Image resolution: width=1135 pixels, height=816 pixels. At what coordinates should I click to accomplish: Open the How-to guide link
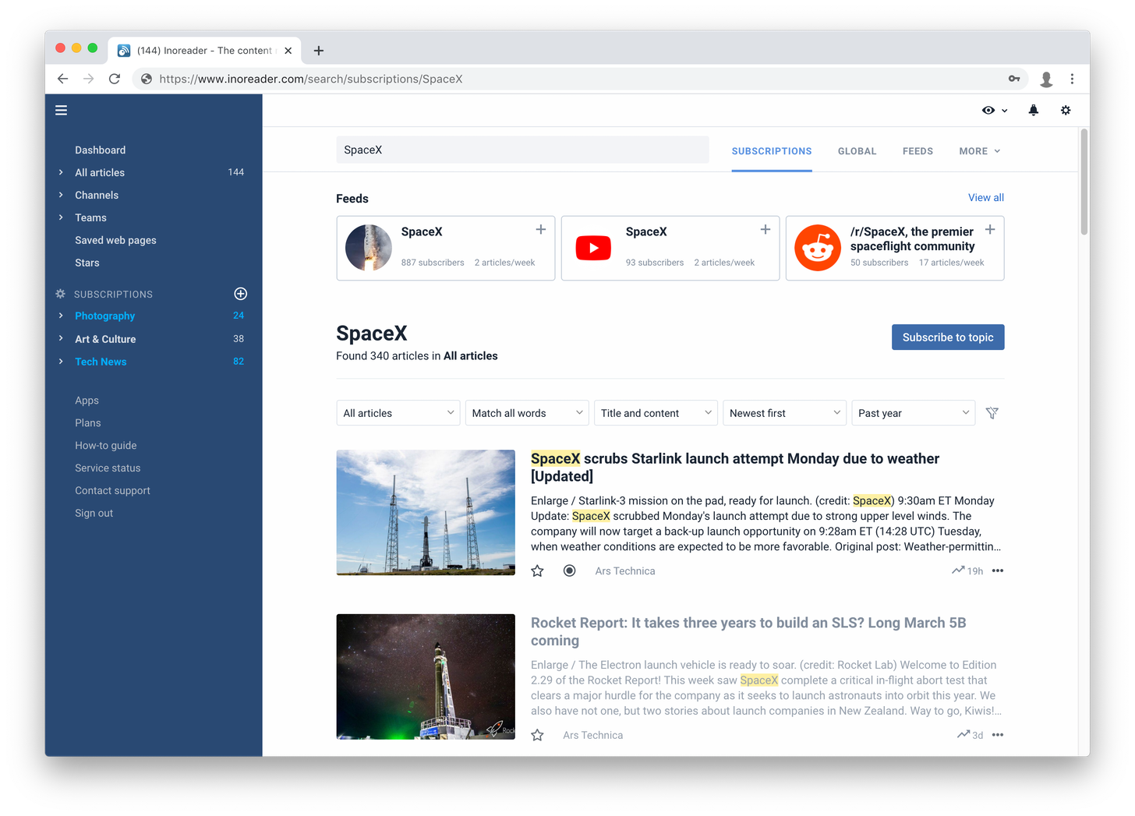coord(106,445)
